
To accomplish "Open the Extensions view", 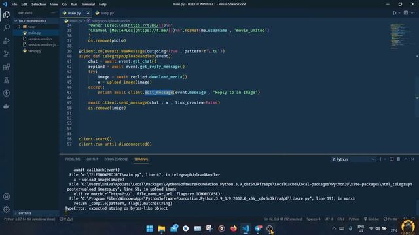I will [7, 67].
